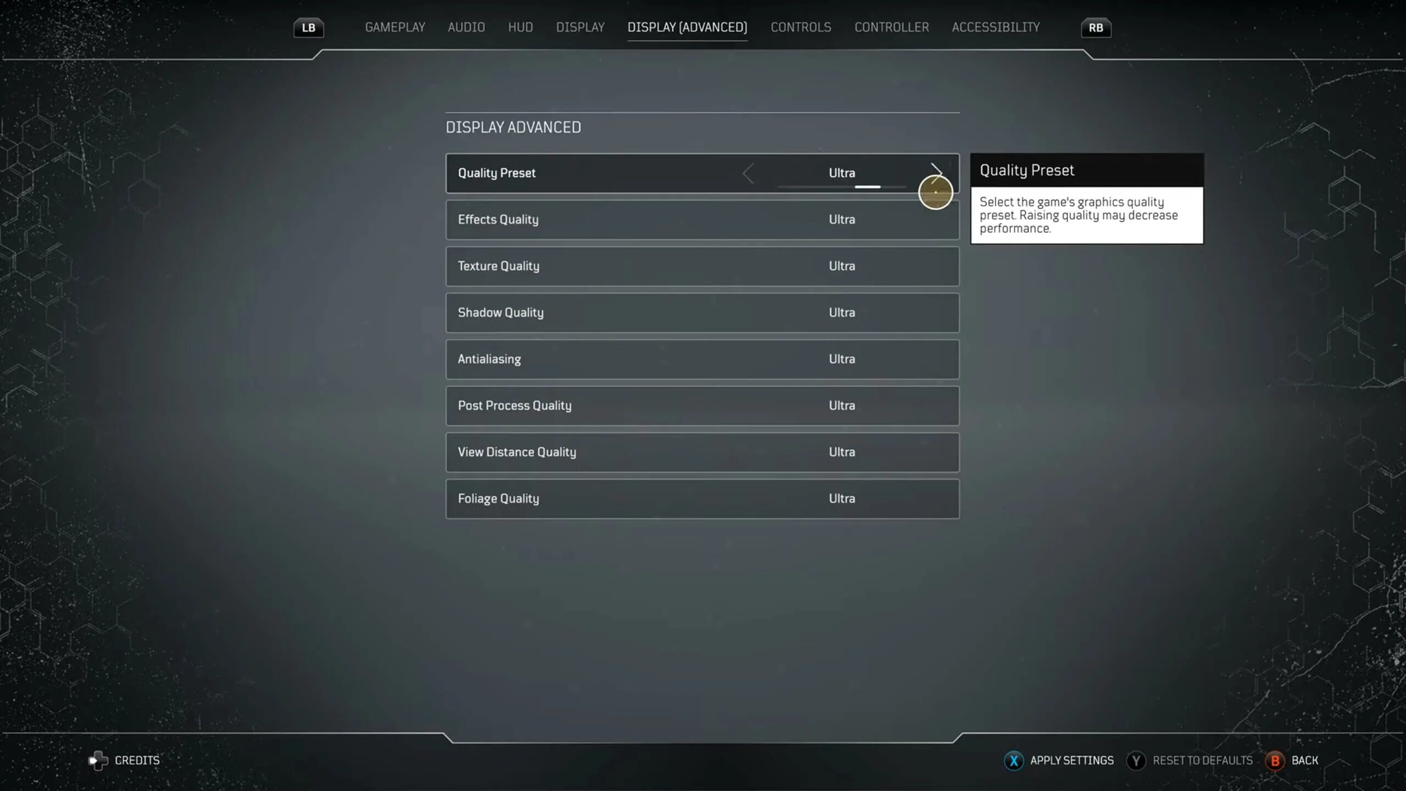Viewport: 1406px width, 791px height.
Task: Click the LB navigation icon
Action: click(307, 27)
